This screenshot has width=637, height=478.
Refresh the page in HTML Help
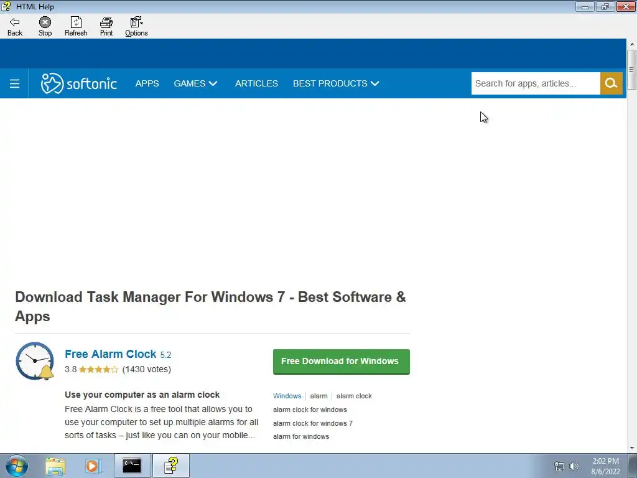pos(76,27)
